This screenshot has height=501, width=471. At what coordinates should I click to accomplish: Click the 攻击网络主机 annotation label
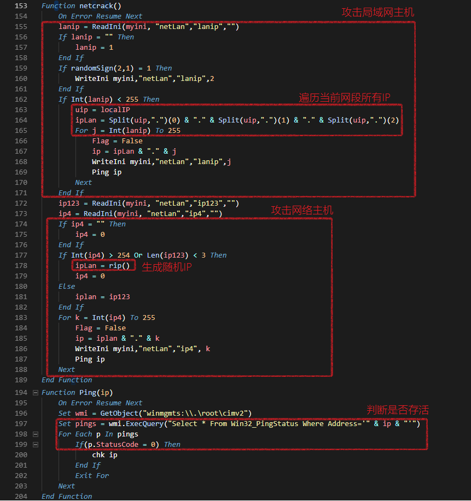[302, 211]
